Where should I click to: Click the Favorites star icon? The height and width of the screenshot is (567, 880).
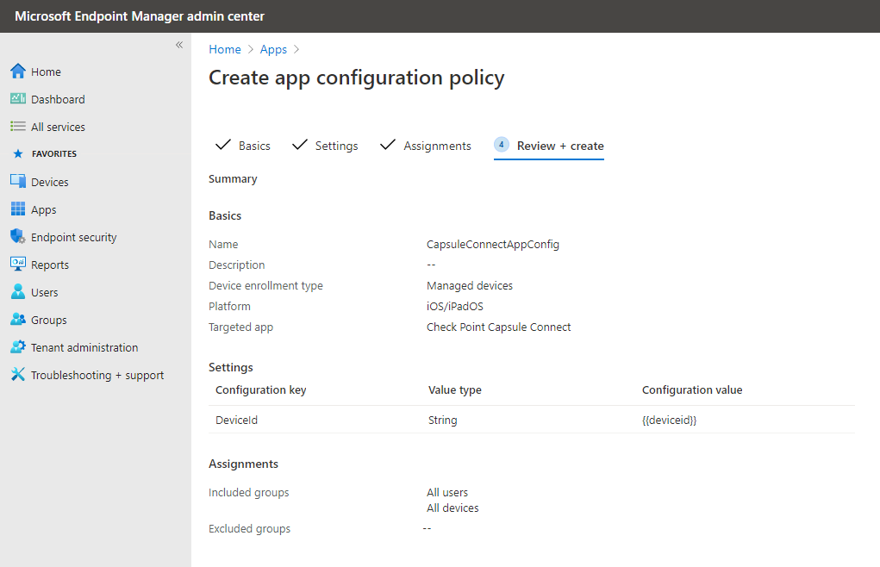click(x=18, y=153)
